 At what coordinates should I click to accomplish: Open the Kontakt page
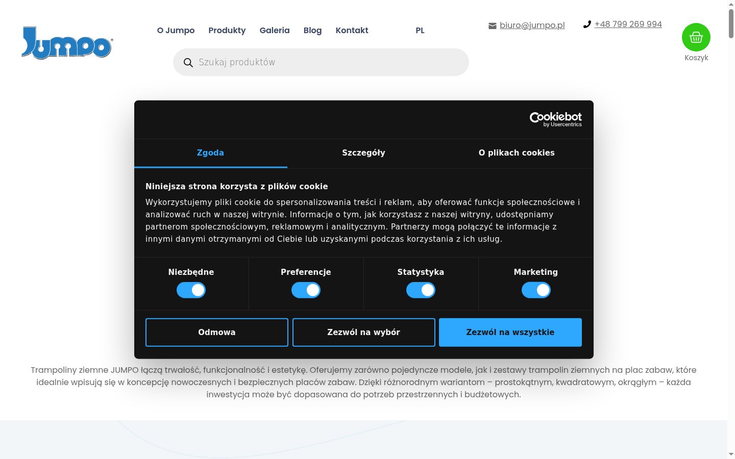pos(352,31)
